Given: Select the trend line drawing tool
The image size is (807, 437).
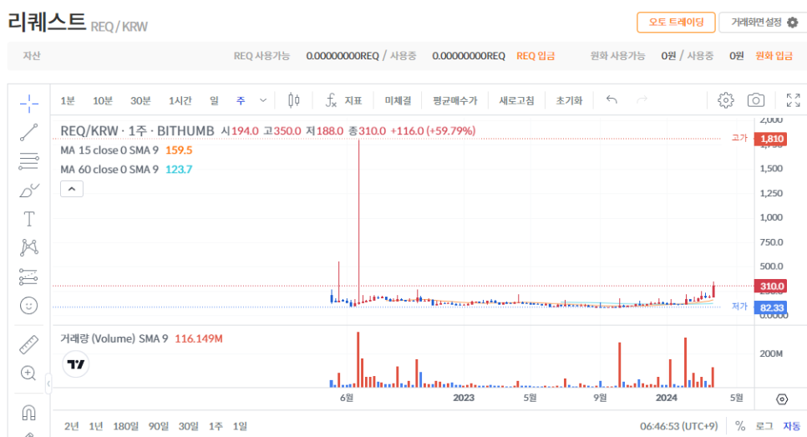Looking at the screenshot, I should click(x=28, y=132).
